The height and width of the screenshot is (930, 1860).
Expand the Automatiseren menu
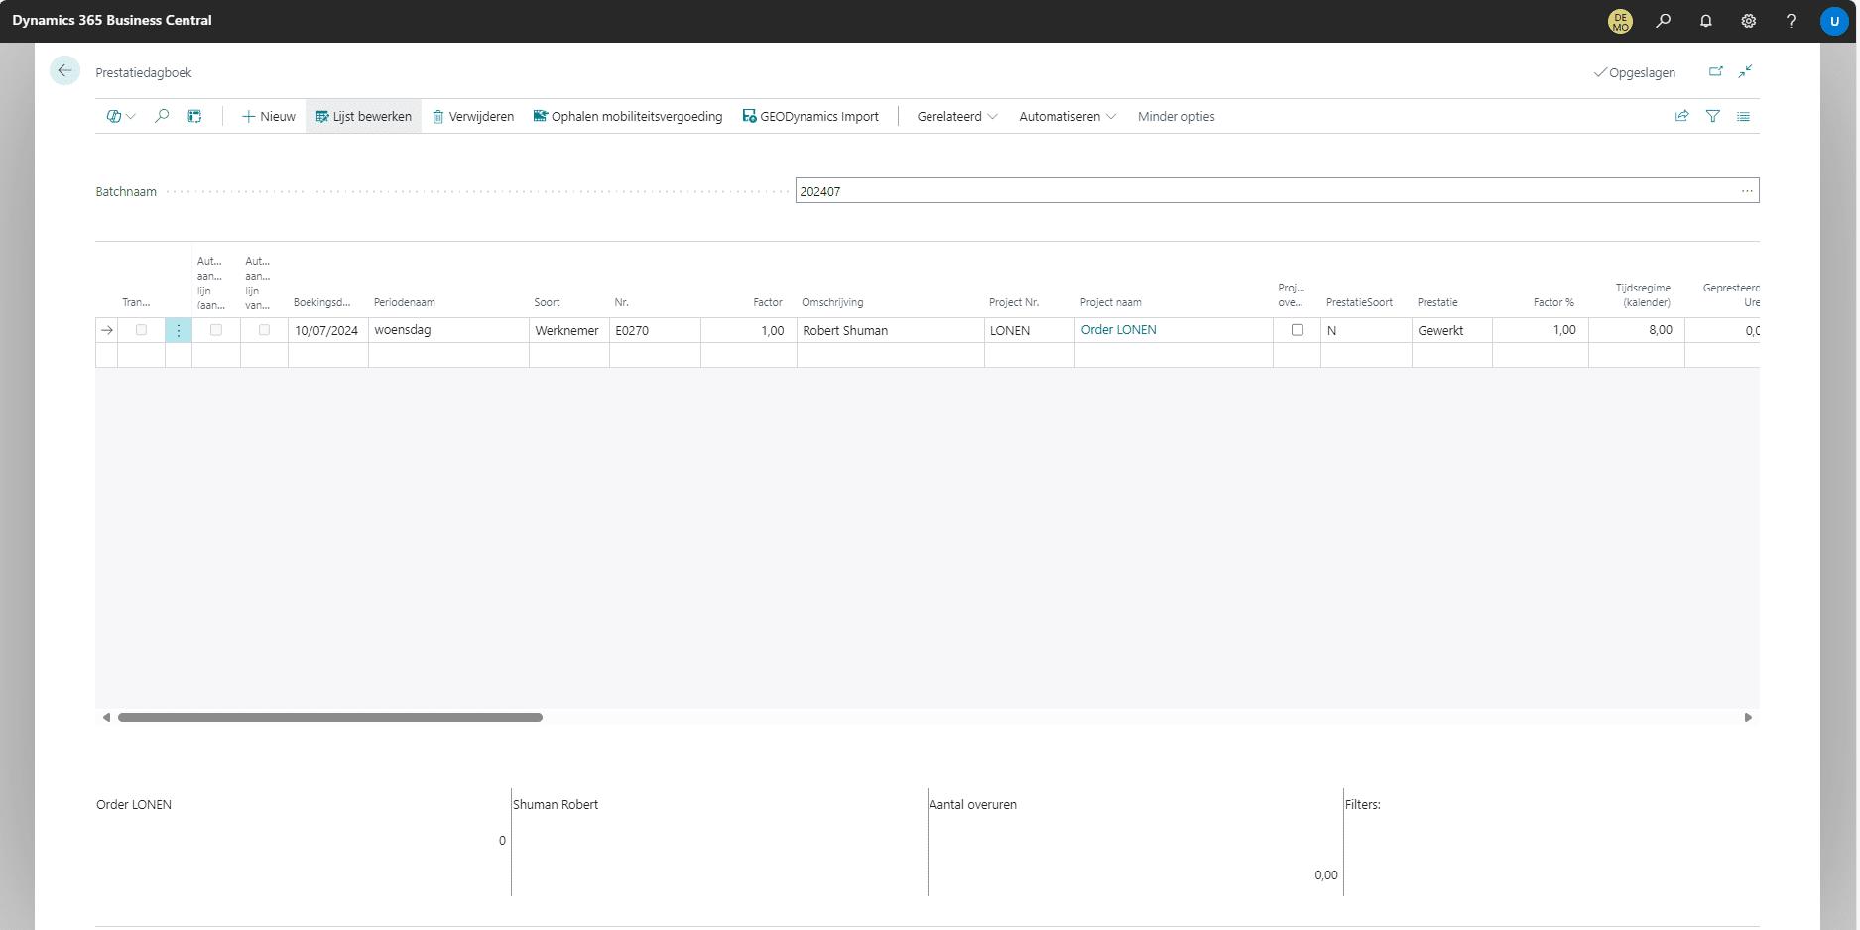coord(1067,116)
